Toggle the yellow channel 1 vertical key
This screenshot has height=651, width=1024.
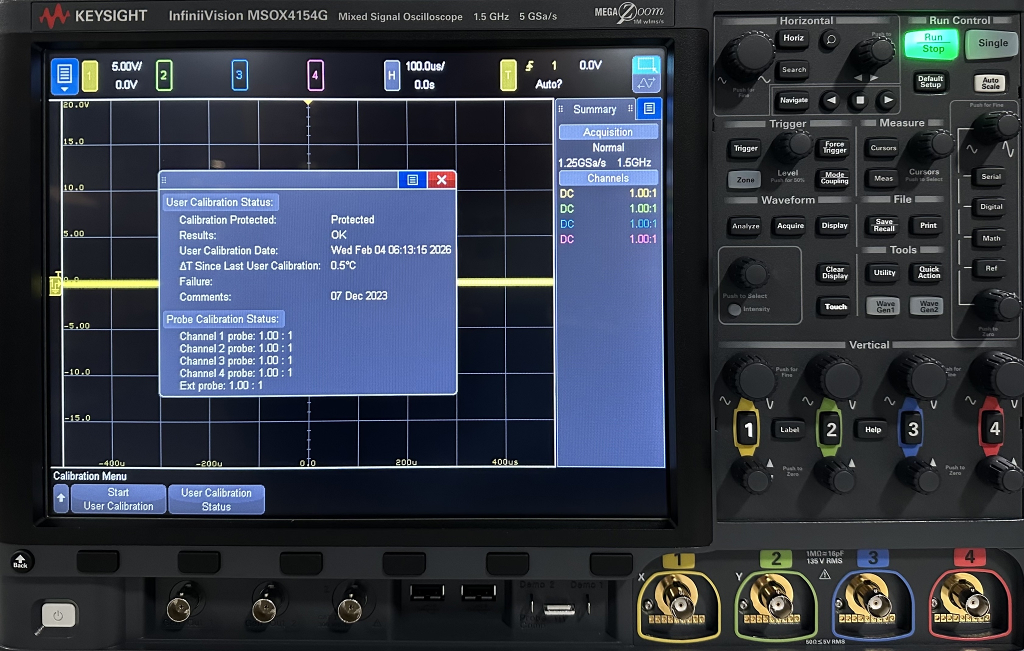point(747,429)
